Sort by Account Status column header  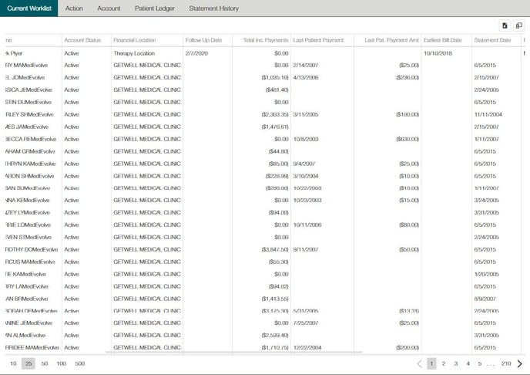(83, 39)
